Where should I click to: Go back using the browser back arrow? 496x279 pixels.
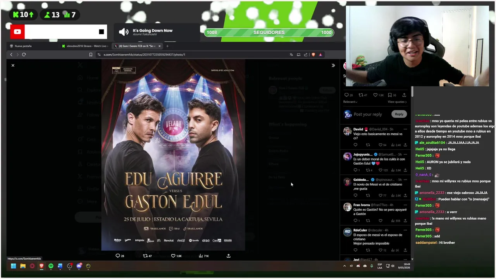click(x=11, y=55)
